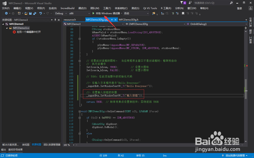Close the 资源视图 panel with its X

point(59,20)
